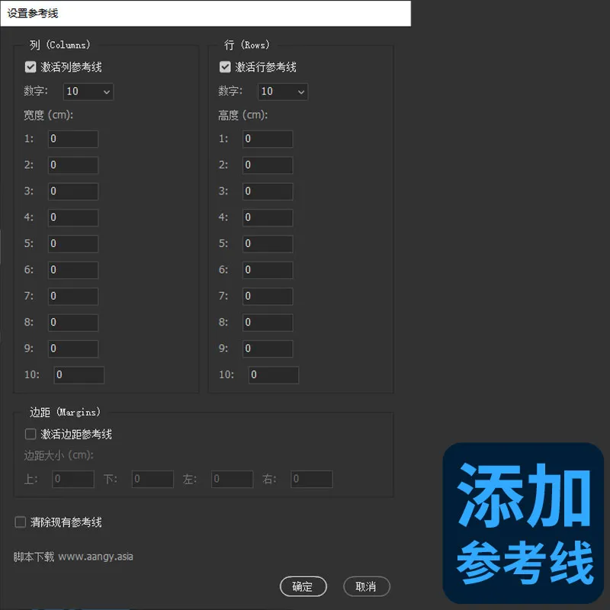Select row height field 7
Image resolution: width=610 pixels, height=610 pixels.
coord(267,296)
